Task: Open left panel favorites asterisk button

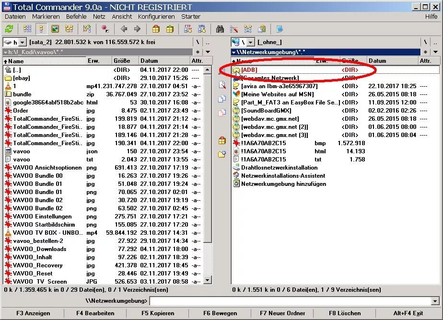Action: pyautogui.click(x=198, y=52)
